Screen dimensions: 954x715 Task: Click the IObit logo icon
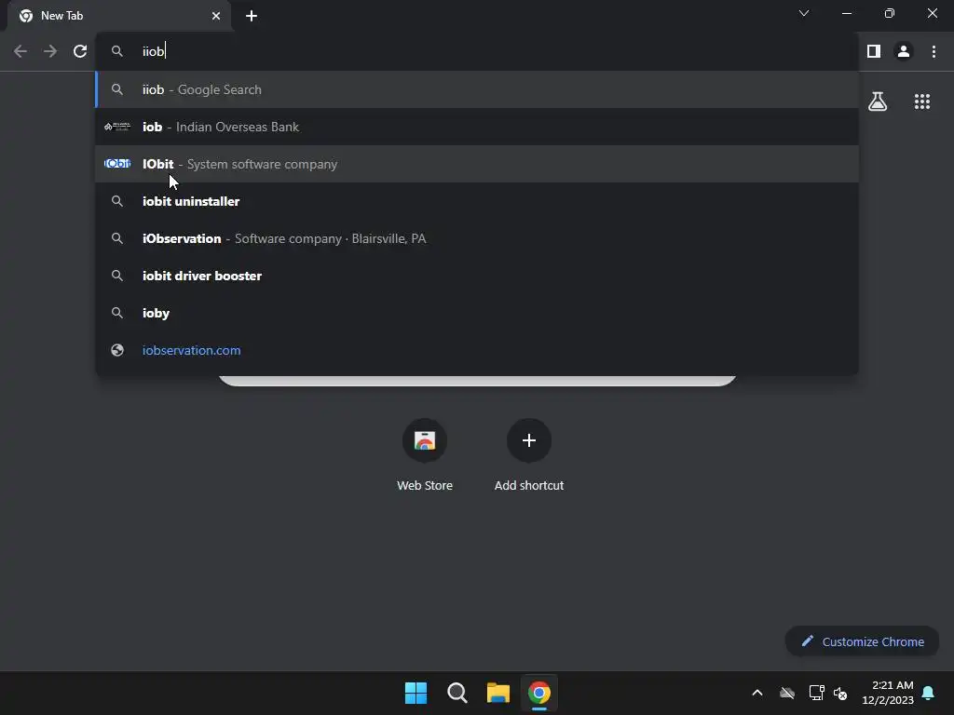(117, 164)
